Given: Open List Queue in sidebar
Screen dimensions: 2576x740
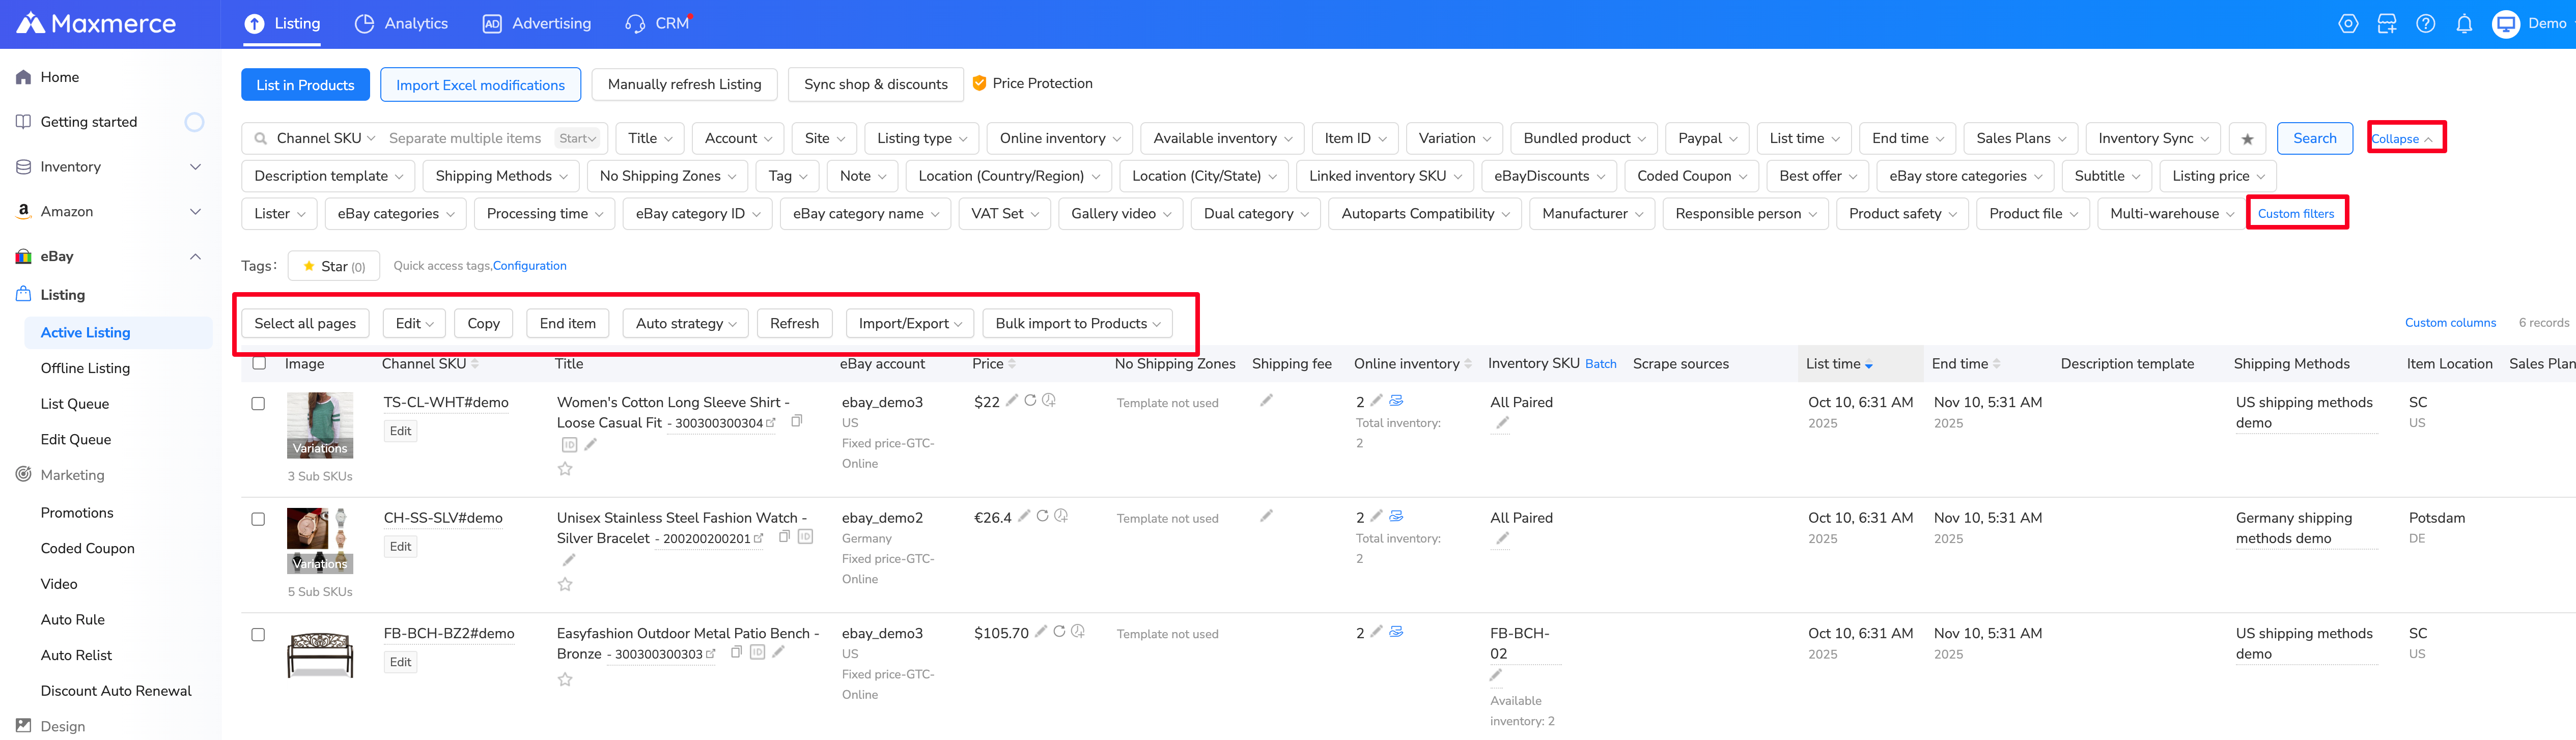Looking at the screenshot, I should pos(75,404).
